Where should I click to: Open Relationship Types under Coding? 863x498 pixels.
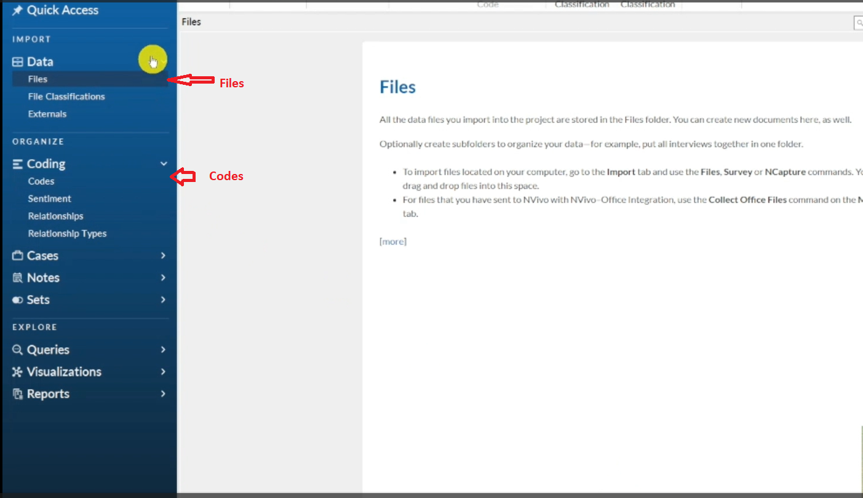click(x=68, y=234)
